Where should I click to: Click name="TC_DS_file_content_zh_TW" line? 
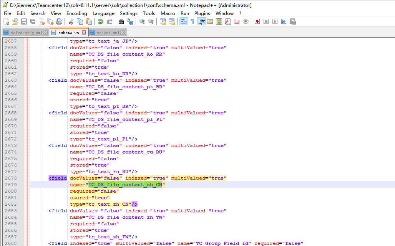[118, 217]
